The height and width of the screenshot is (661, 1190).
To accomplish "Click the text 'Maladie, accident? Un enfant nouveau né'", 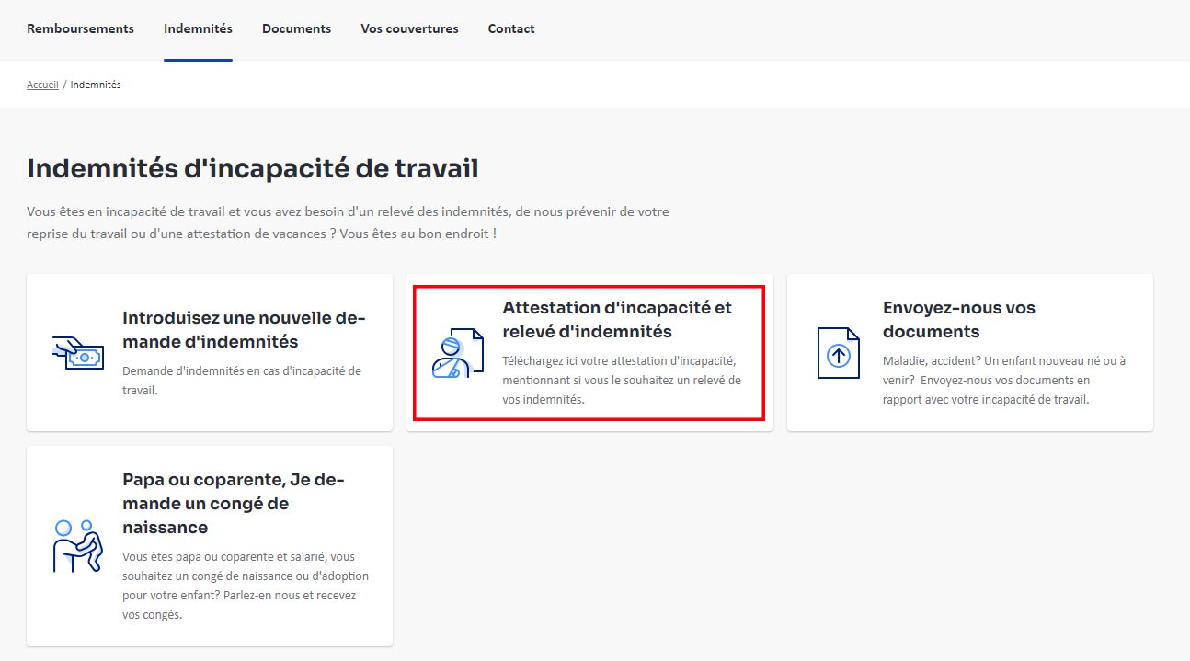I will (x=1004, y=380).
